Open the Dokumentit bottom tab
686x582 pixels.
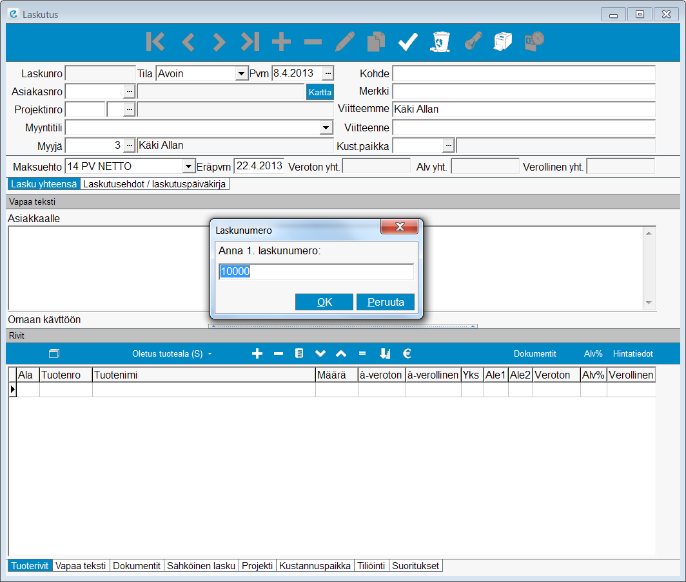[x=137, y=566]
